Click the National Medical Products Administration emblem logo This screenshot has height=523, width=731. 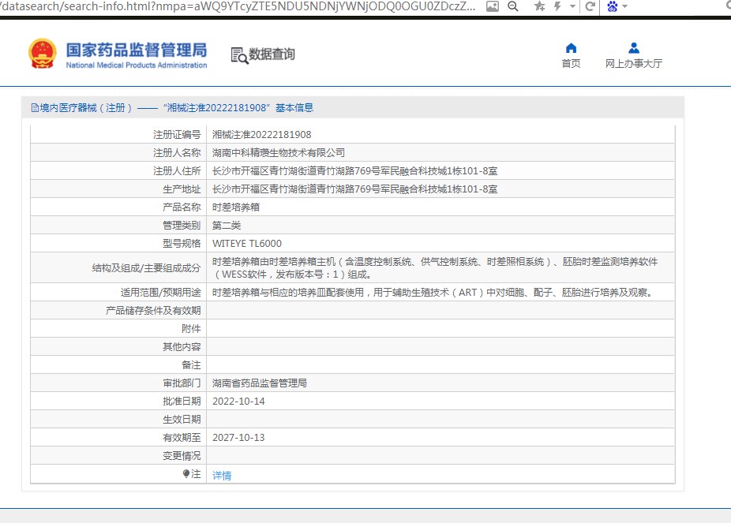click(43, 54)
